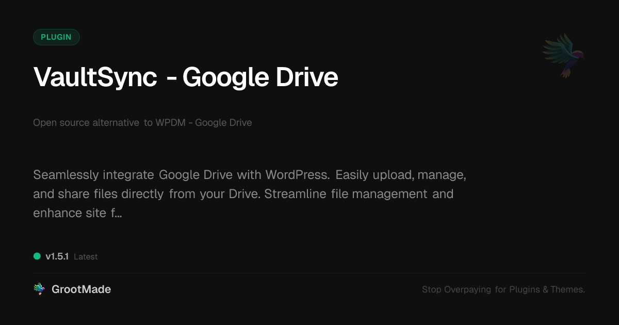Click and share files directly description text
The width and height of the screenshot is (619, 325).
[x=99, y=194]
